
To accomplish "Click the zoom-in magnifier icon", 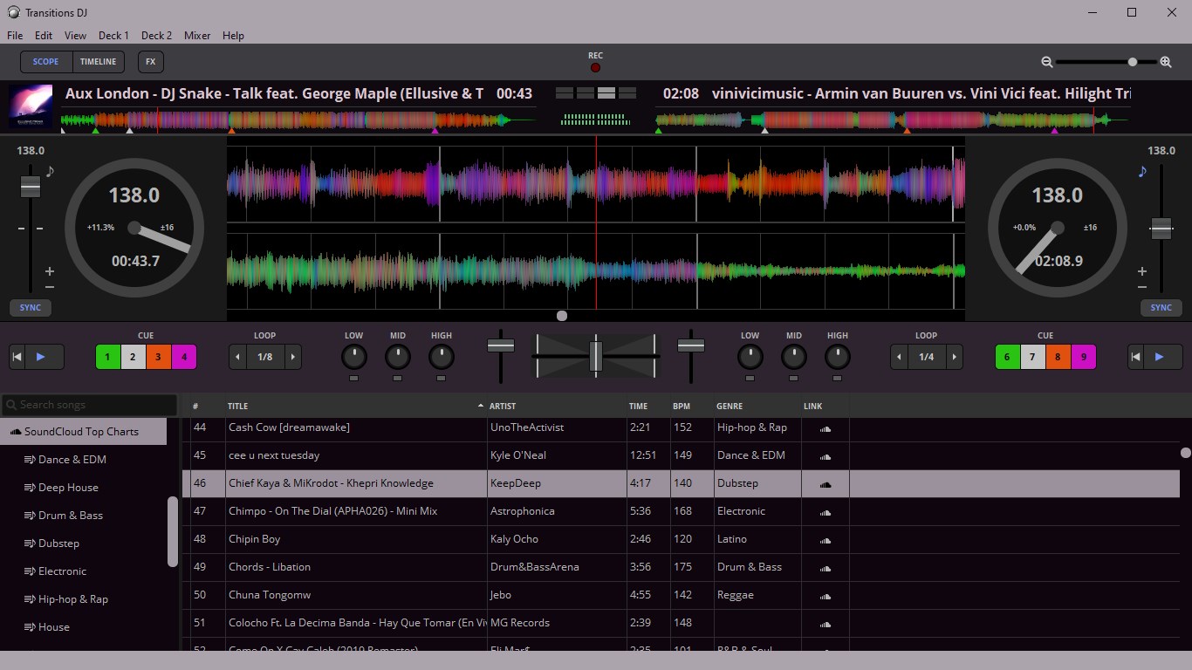I will tap(1166, 62).
